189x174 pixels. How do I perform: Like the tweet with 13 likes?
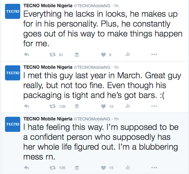(103, 106)
